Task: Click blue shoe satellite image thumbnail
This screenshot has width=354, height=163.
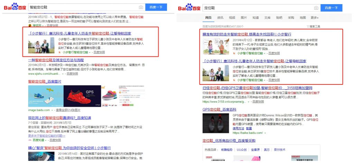Action: pos(46,96)
